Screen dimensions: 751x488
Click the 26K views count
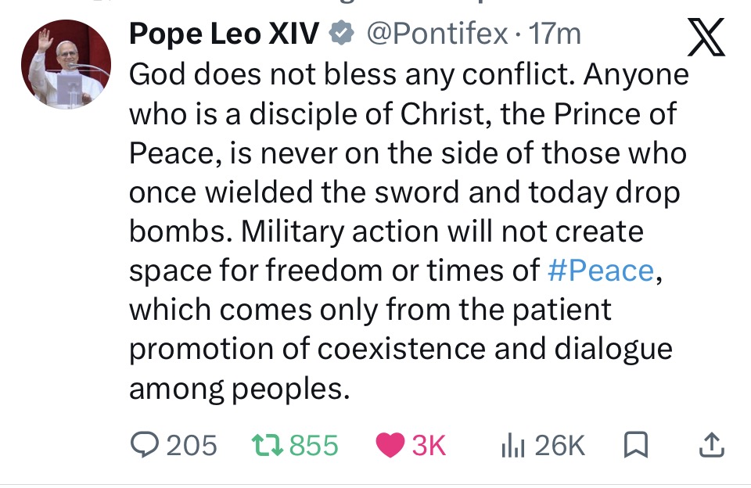coord(559,446)
